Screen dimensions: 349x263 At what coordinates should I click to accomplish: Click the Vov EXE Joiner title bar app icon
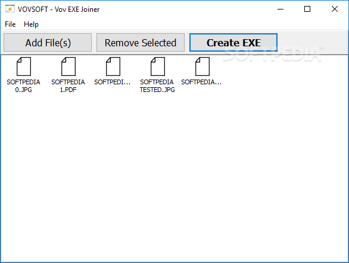click(10, 9)
